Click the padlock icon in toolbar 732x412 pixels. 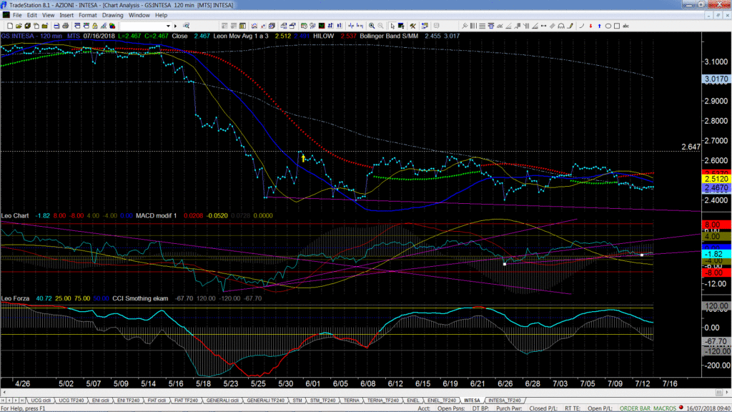click(x=95, y=26)
